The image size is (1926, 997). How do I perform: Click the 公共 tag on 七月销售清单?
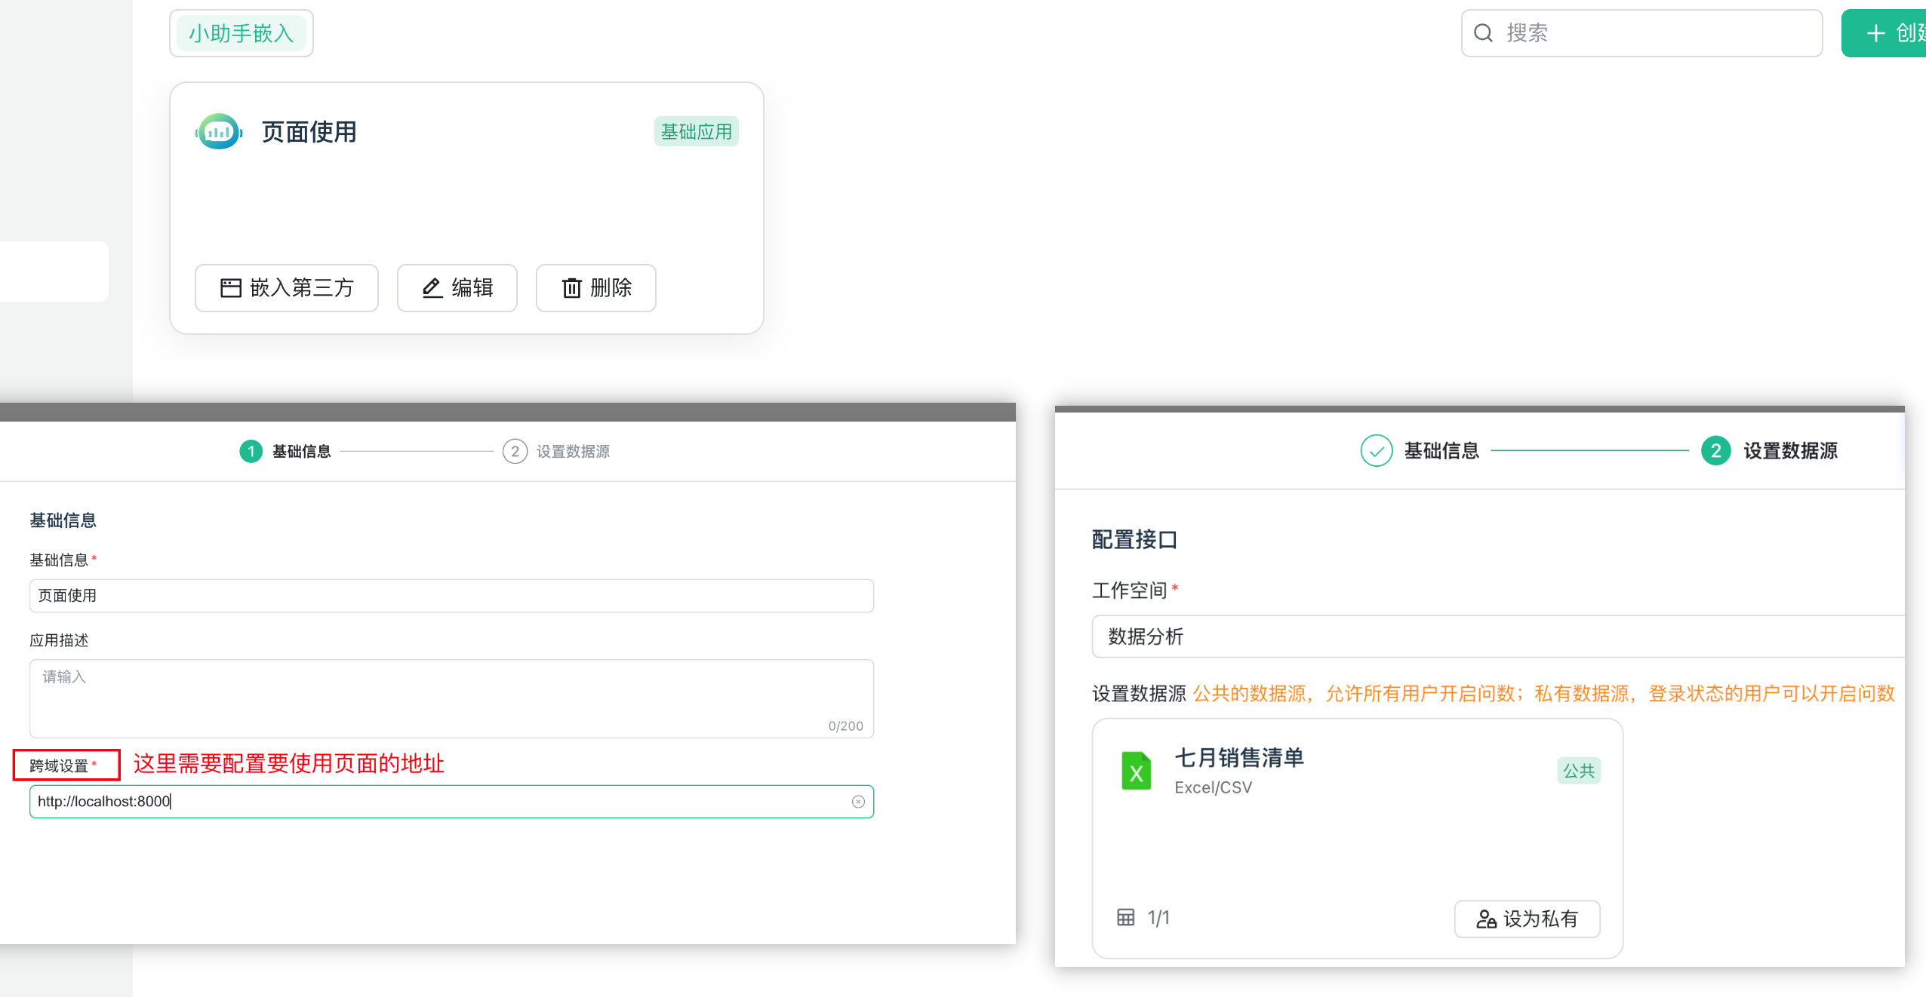pyautogui.click(x=1578, y=771)
